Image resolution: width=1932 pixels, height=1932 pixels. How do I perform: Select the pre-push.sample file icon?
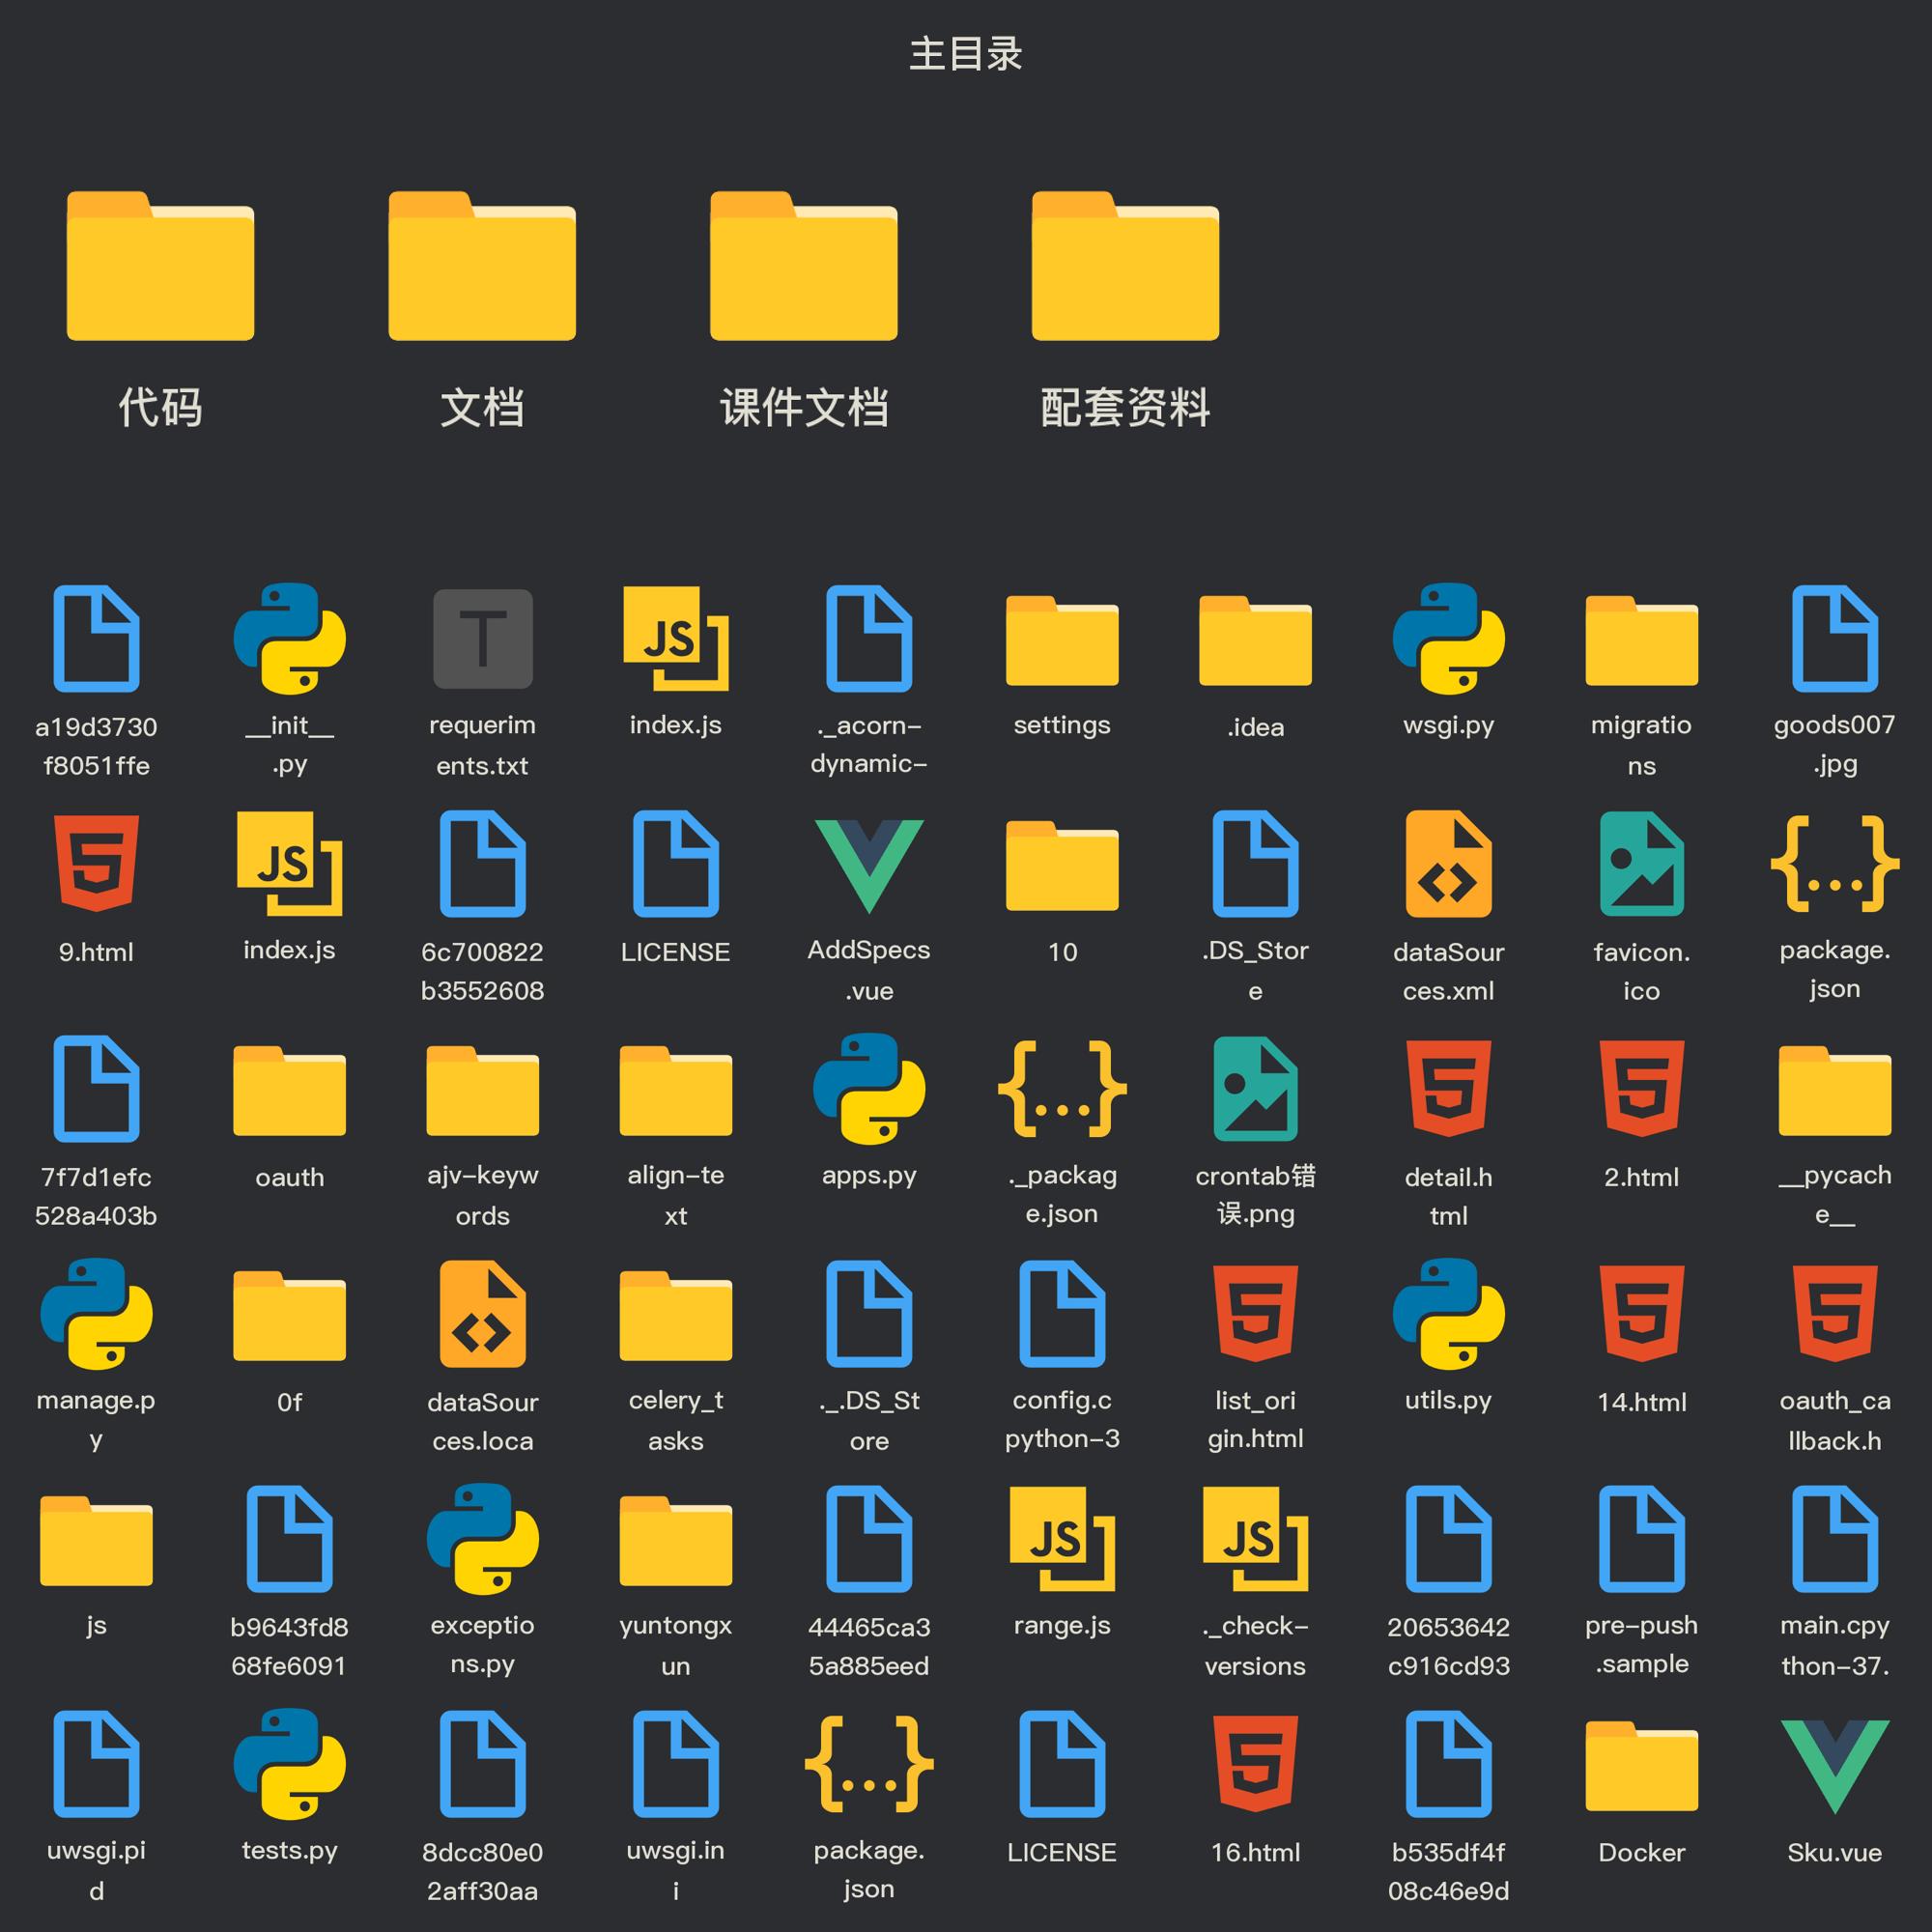click(x=1642, y=1539)
